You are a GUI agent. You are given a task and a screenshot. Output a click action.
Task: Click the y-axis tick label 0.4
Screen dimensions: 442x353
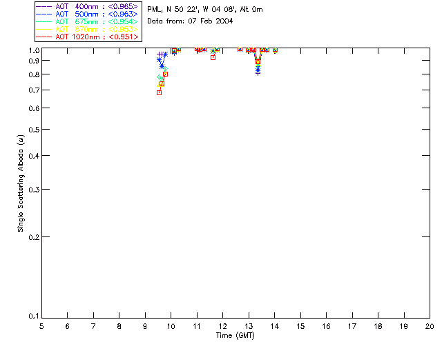tap(34, 156)
